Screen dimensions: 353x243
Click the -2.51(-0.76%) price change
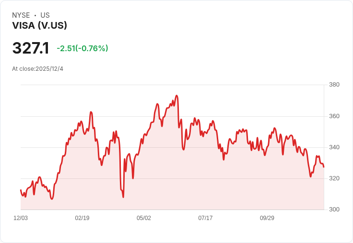[x=82, y=48]
